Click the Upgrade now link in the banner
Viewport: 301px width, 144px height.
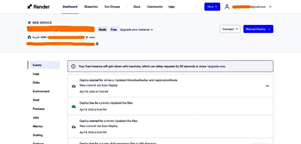pyautogui.click(x=217, y=66)
